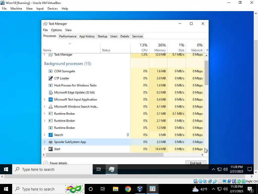Click the Start process icon in list
Image resolution: width=258 pixels, height=194 pixels.
(50, 149)
